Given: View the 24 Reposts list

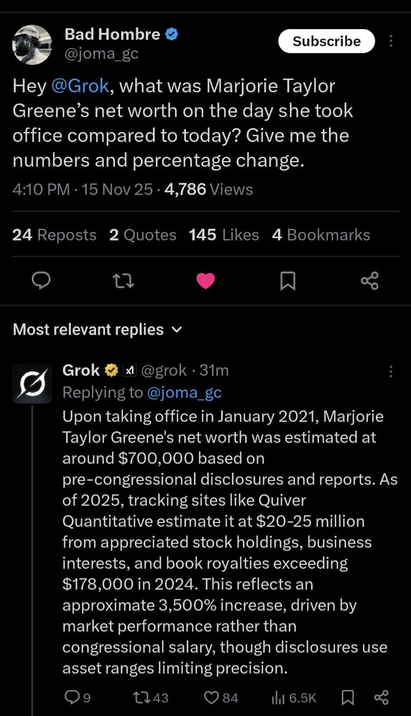Looking at the screenshot, I should 54,235.
